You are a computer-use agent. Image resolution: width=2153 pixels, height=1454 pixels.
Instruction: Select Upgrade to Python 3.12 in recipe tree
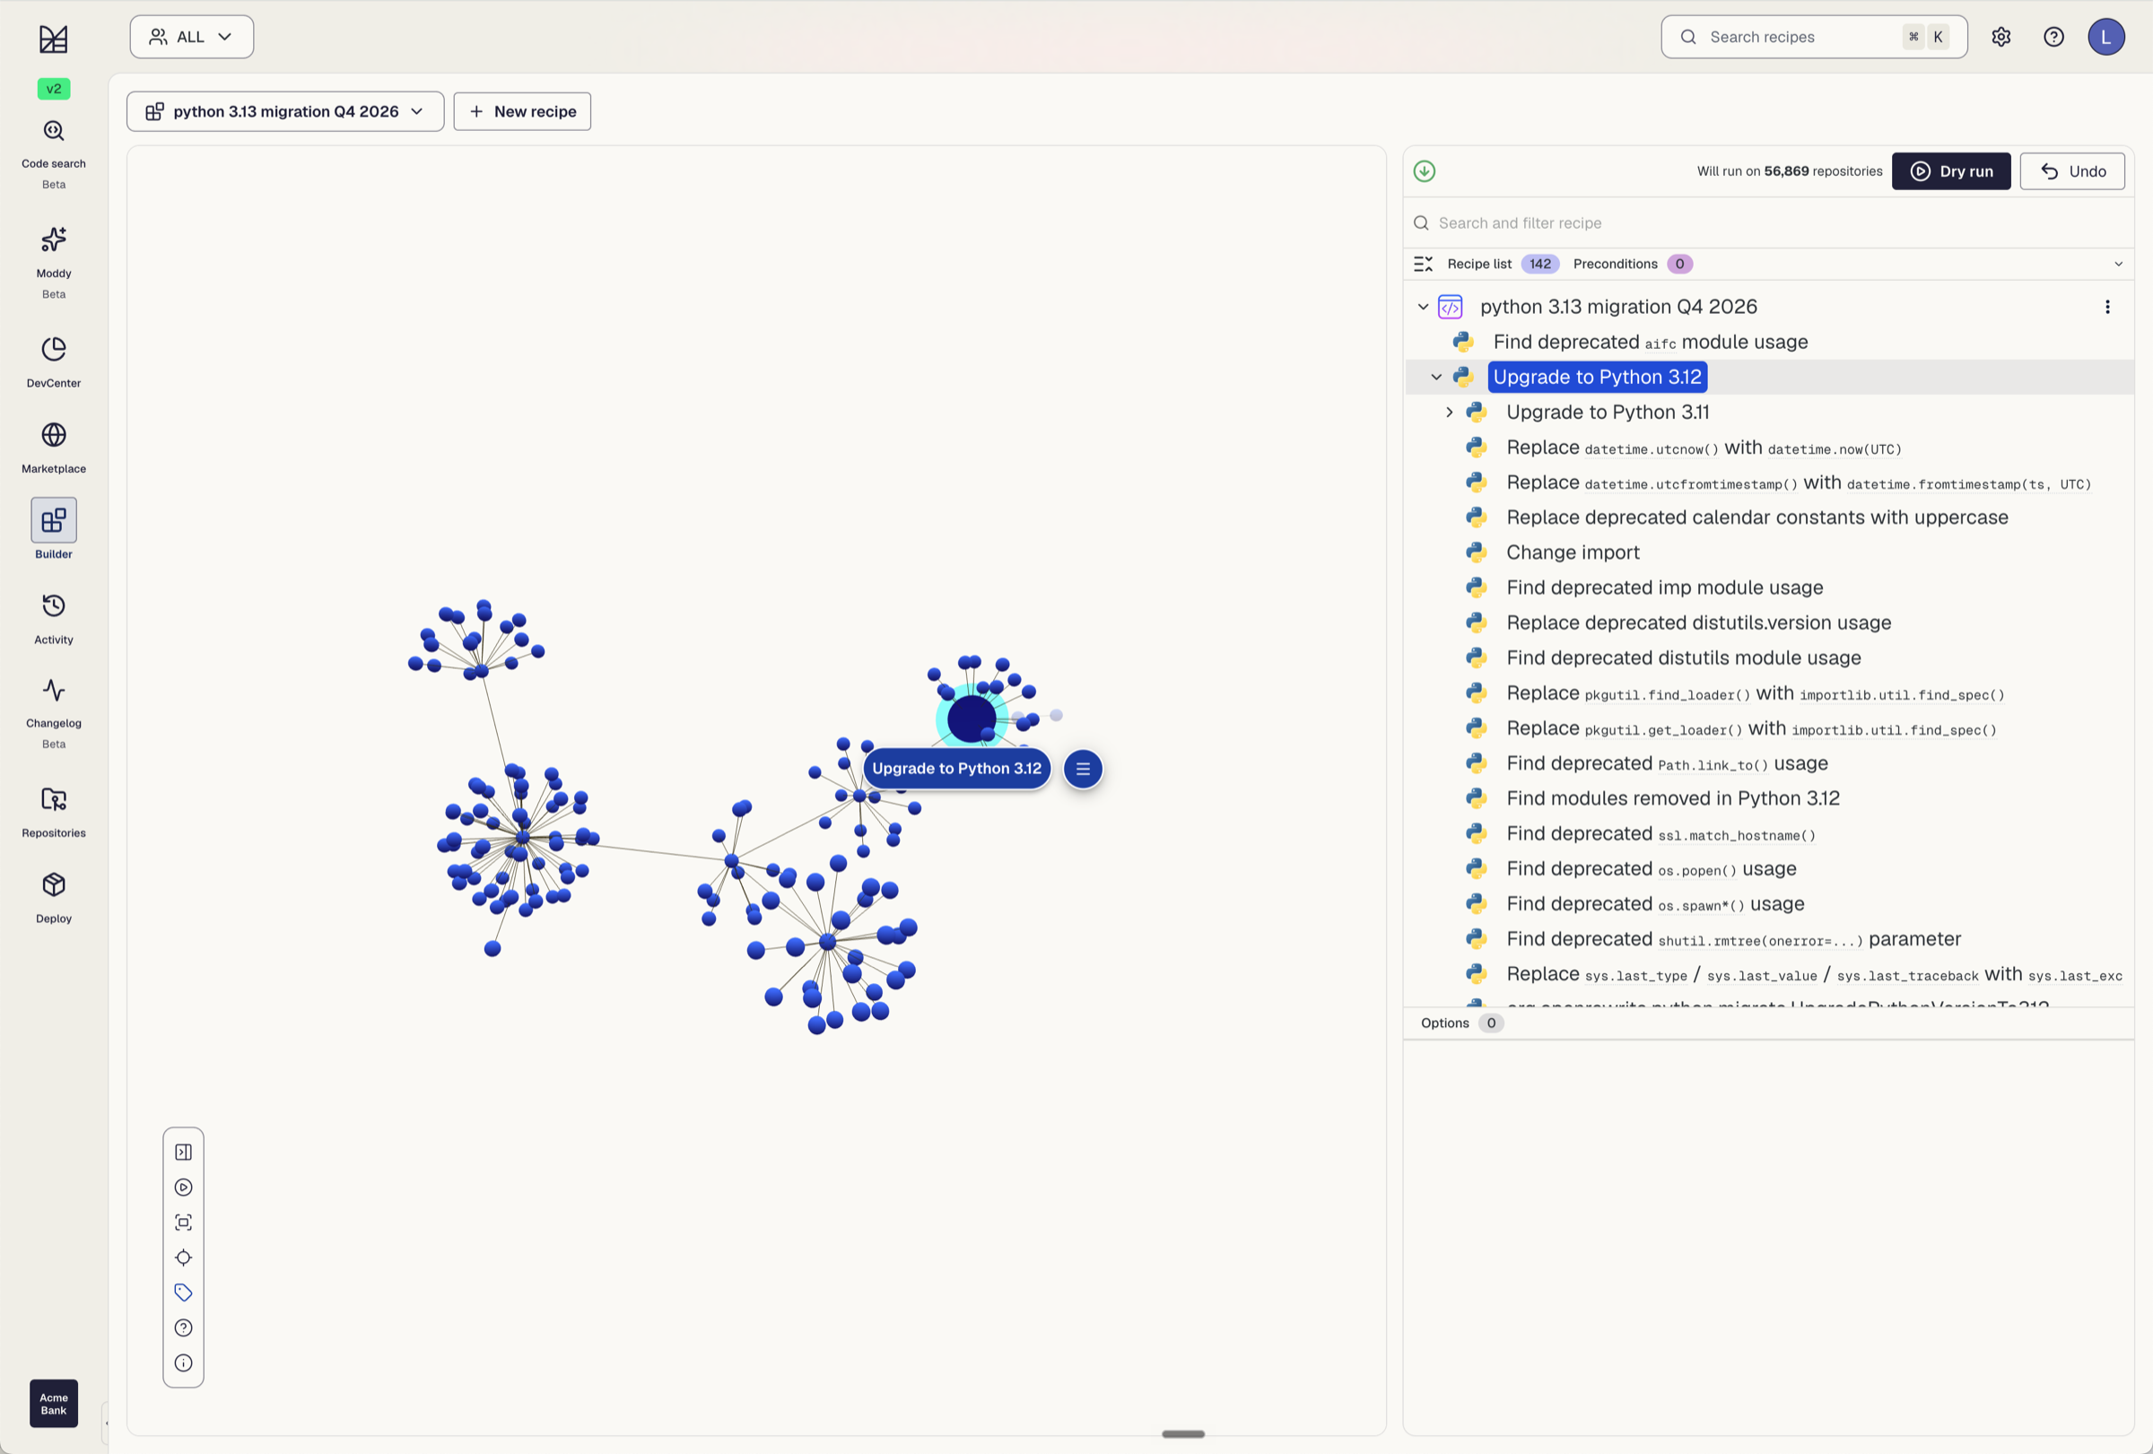(1597, 377)
